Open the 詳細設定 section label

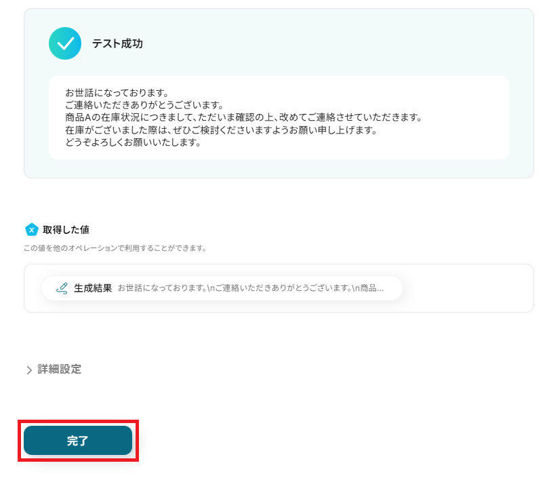[60, 370]
